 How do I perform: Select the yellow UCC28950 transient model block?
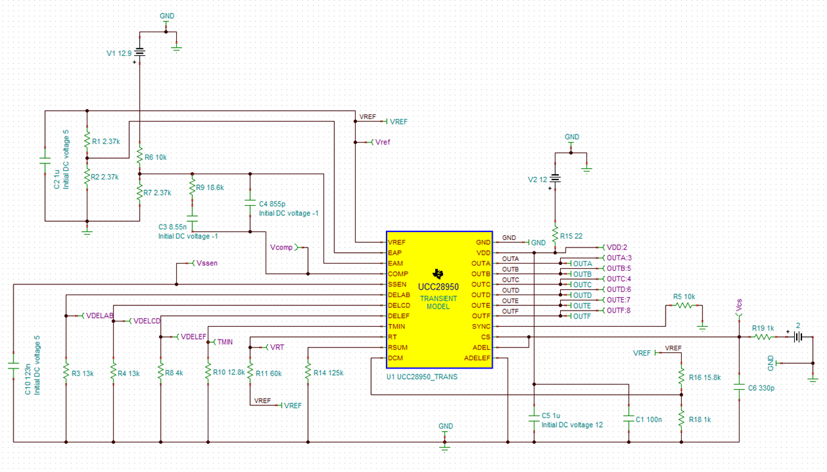(x=440, y=300)
